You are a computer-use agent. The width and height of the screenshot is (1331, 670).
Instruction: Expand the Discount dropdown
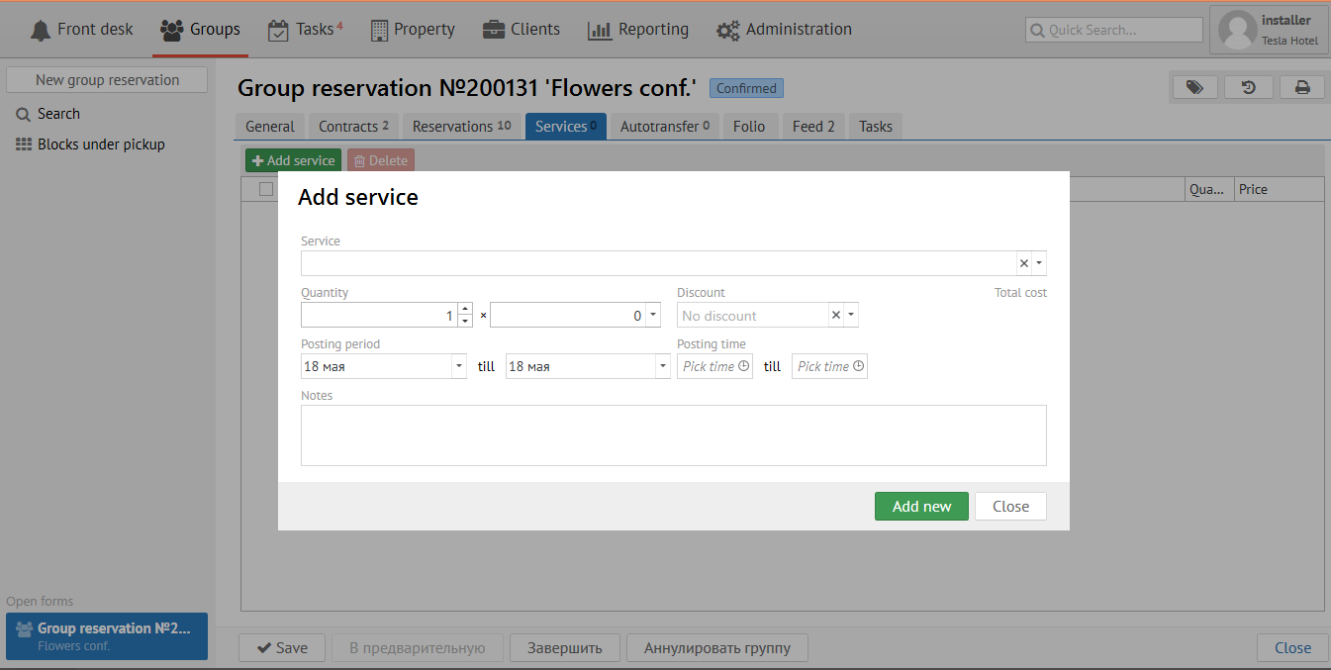click(851, 316)
